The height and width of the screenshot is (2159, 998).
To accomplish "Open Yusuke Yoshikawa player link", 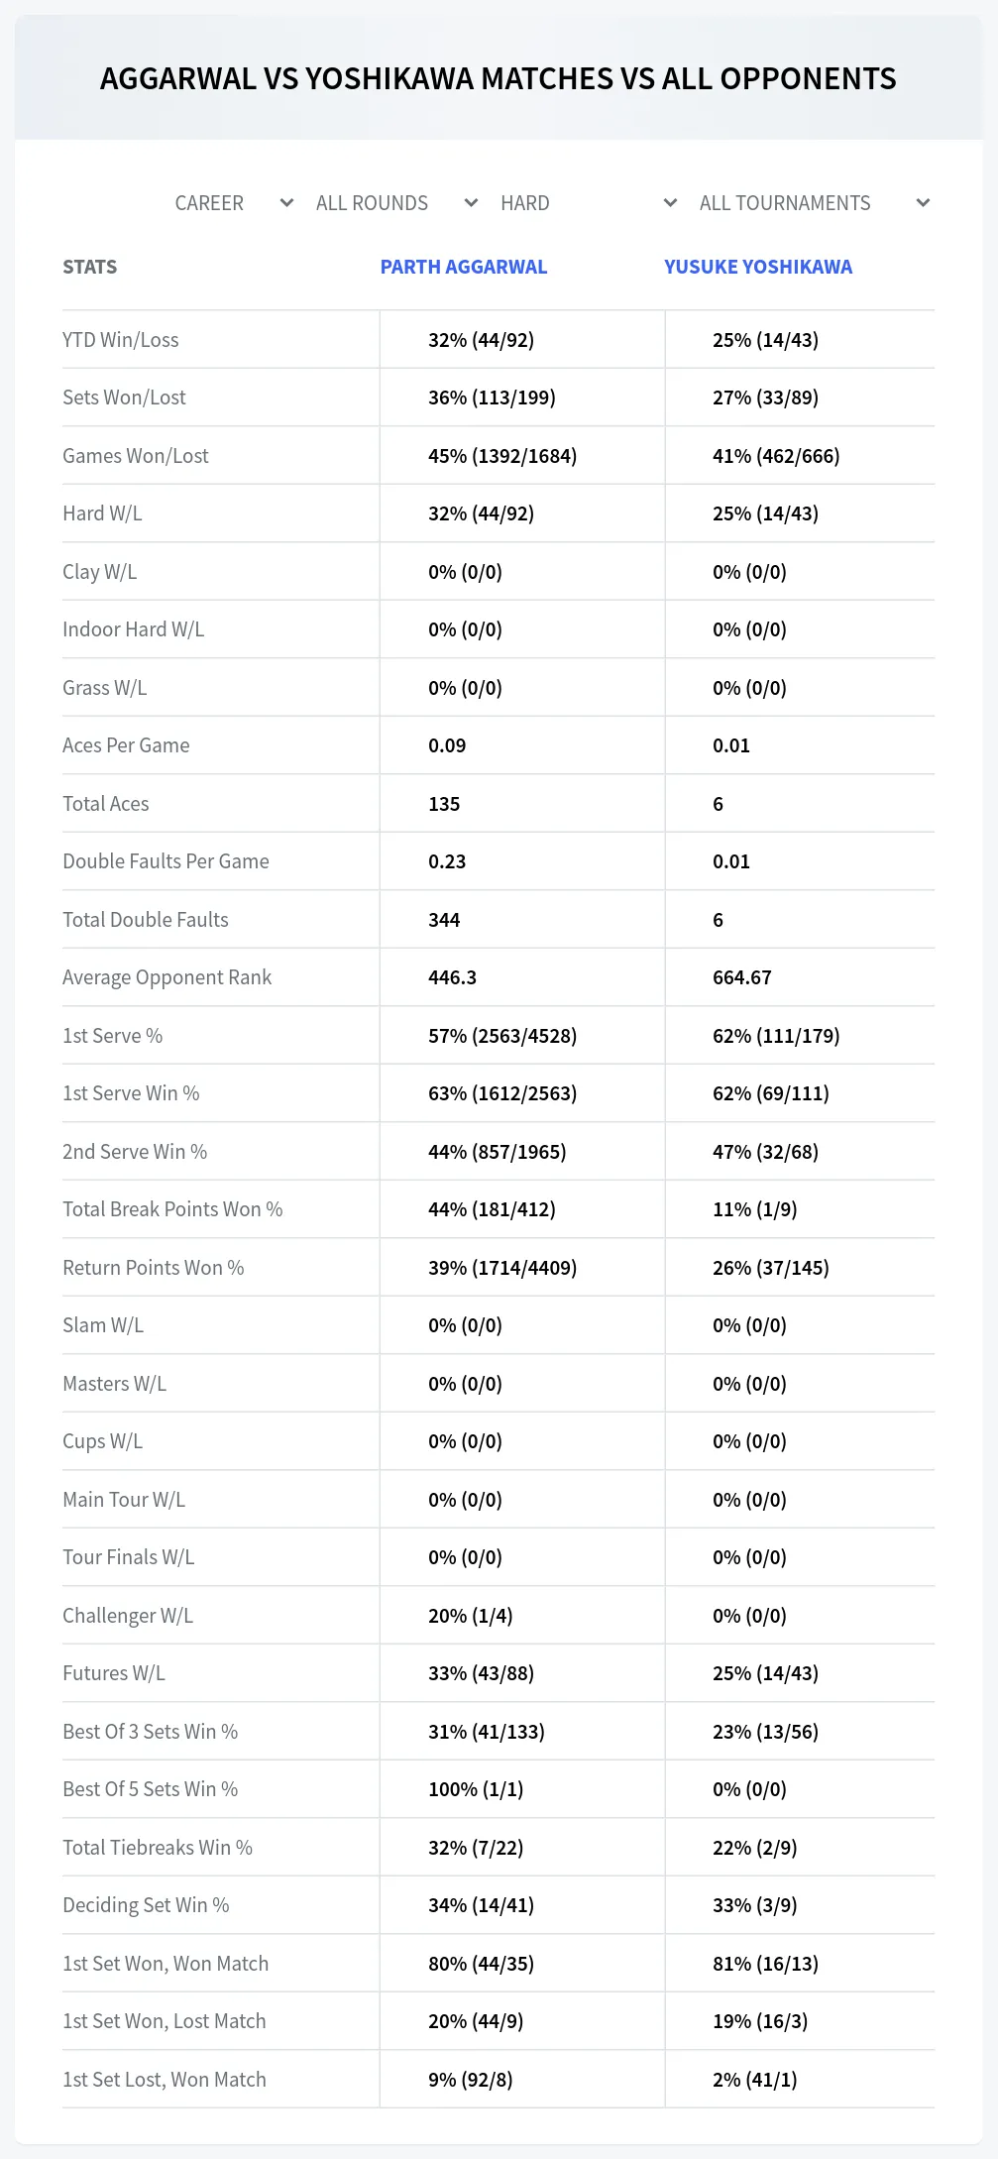I will click(758, 267).
